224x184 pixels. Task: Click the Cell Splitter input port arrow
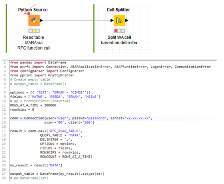[112, 20]
